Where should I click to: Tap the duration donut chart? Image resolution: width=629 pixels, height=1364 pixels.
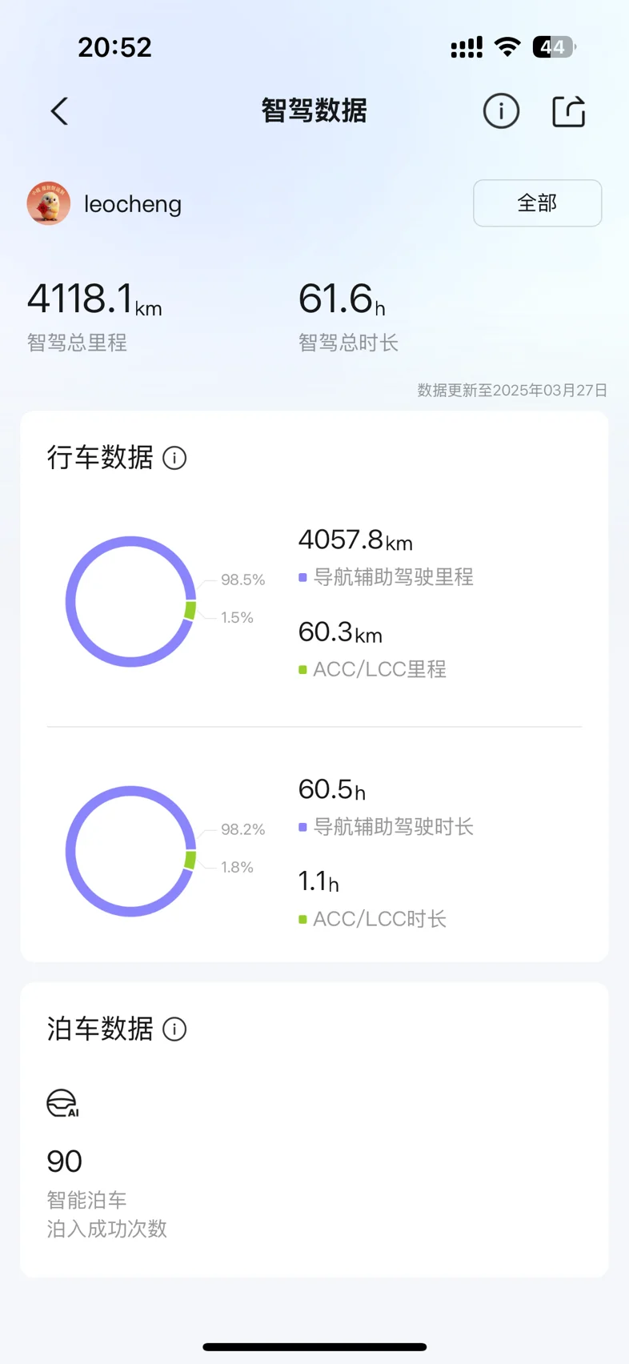pyautogui.click(x=130, y=851)
